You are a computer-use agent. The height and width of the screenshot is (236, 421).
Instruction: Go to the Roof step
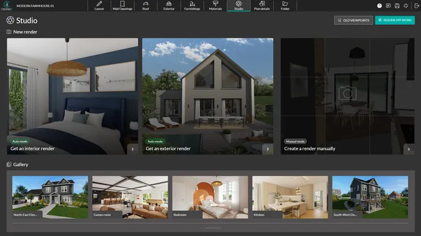[x=146, y=6]
